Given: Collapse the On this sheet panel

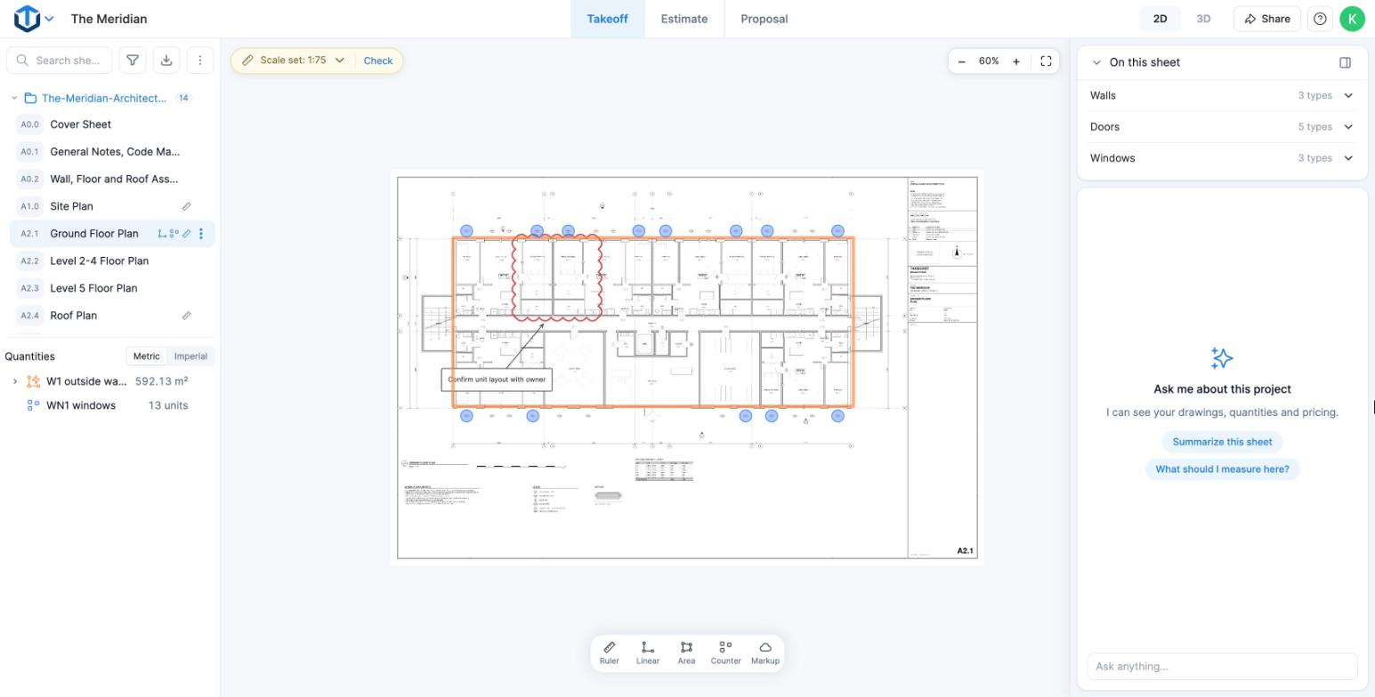Looking at the screenshot, I should tap(1096, 62).
